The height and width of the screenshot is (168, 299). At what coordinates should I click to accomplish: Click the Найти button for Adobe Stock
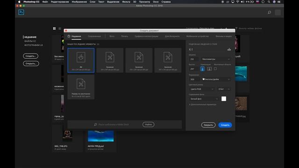coord(149,125)
